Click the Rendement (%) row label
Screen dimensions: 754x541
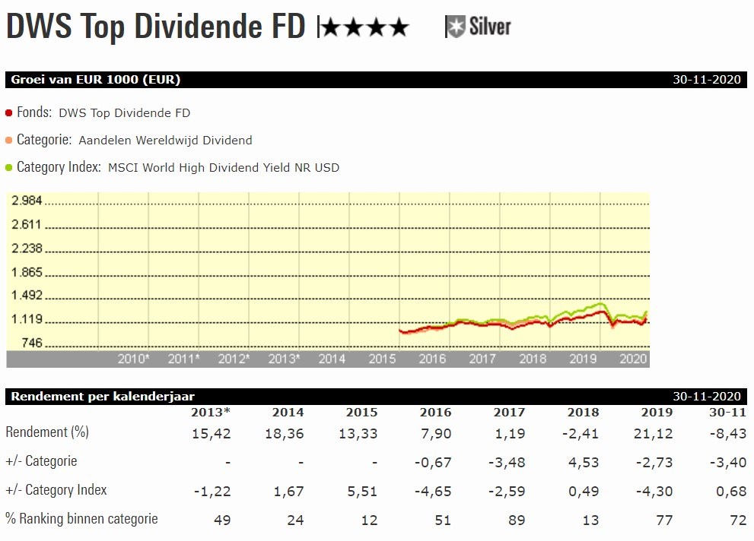(x=47, y=432)
